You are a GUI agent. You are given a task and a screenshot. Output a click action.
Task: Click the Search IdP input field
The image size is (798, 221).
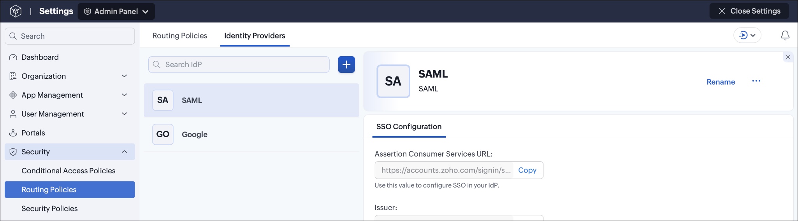tap(239, 64)
